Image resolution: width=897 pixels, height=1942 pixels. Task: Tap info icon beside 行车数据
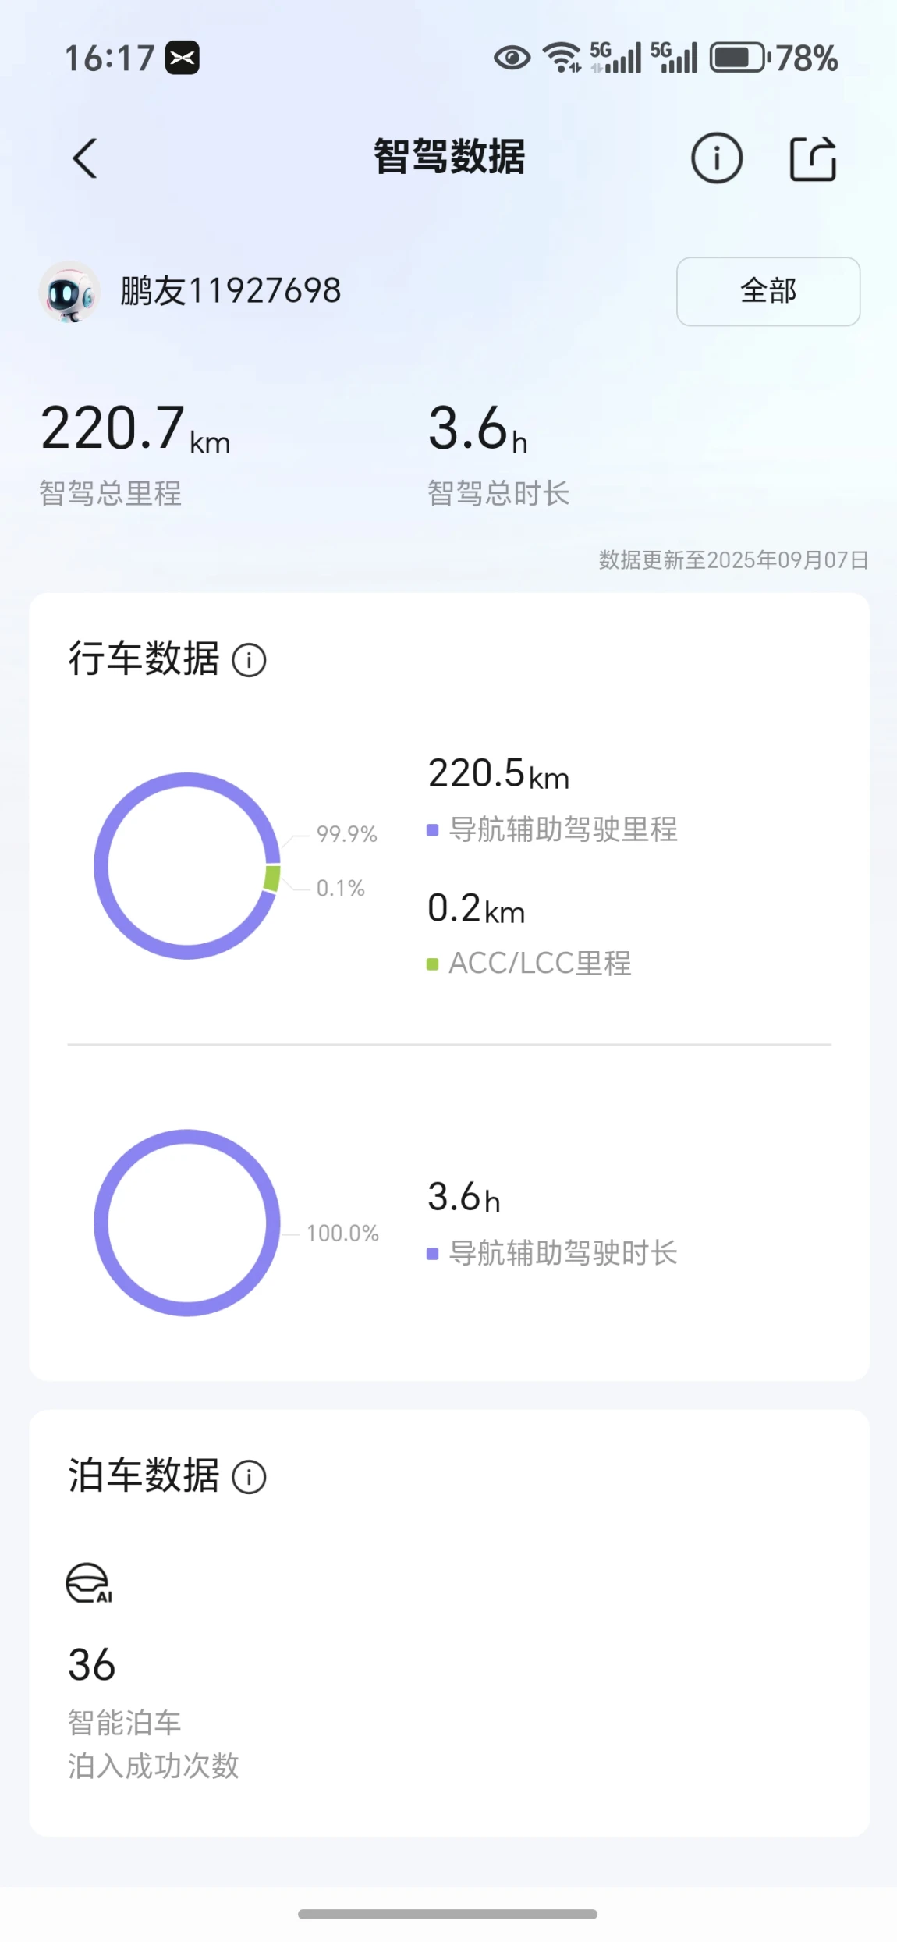(x=250, y=660)
